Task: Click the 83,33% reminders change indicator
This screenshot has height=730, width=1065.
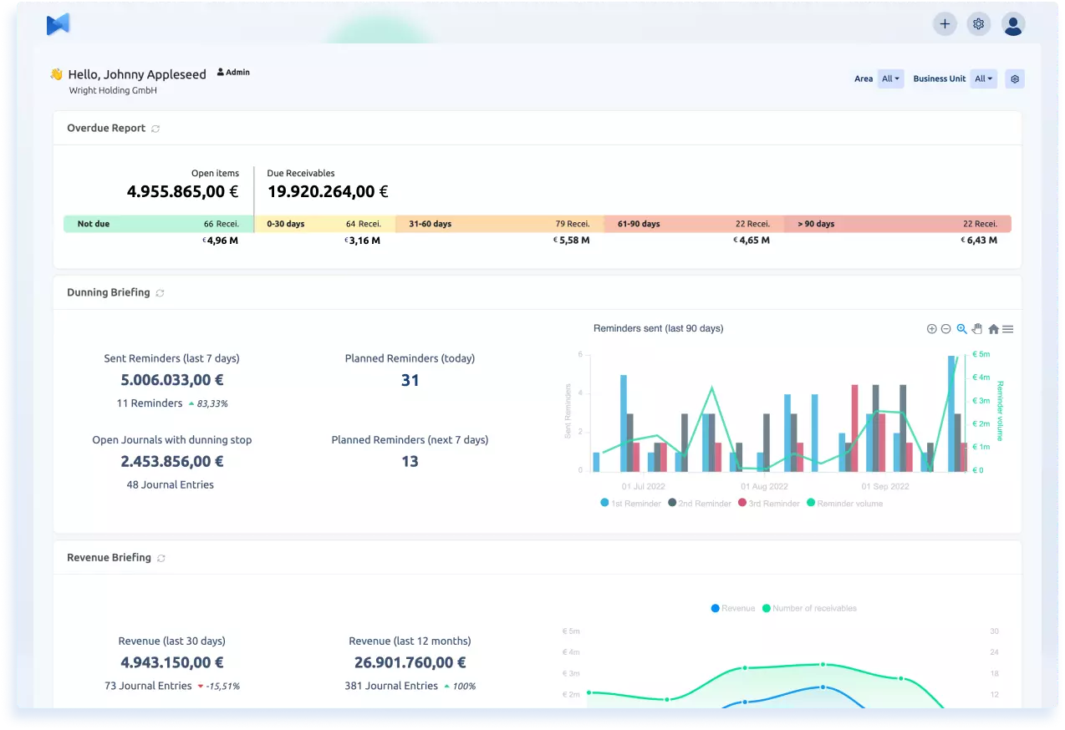Action: [208, 403]
